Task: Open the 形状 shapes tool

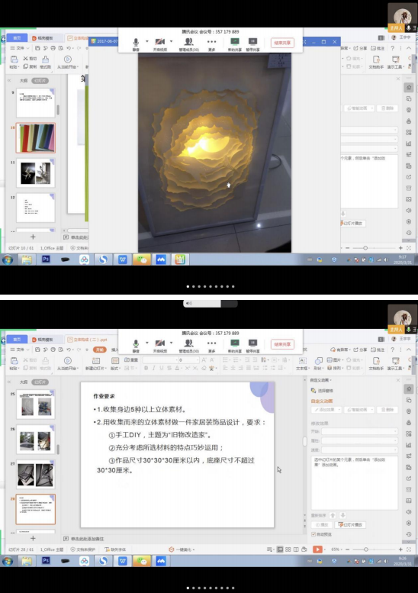Action: [319, 363]
